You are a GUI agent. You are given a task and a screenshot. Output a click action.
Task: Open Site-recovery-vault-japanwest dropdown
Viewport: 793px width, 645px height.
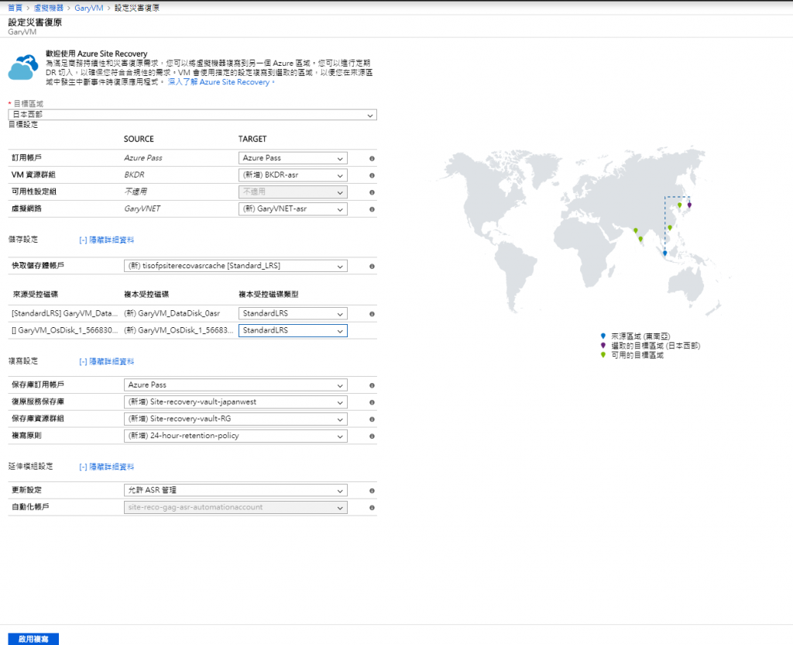235,402
